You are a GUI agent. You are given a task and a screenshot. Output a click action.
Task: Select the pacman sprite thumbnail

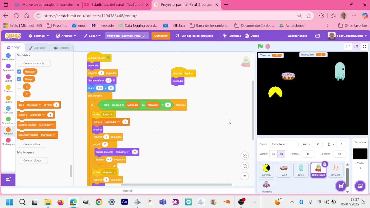(267, 170)
